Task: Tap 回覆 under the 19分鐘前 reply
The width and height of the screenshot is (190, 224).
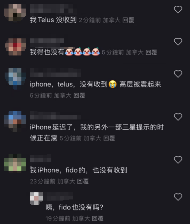Action: tap(98, 218)
